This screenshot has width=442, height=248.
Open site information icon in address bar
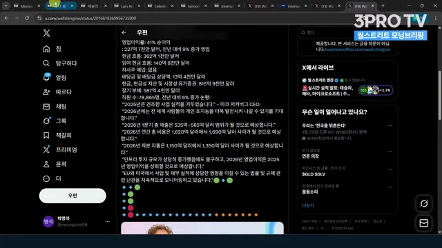click(x=39, y=18)
